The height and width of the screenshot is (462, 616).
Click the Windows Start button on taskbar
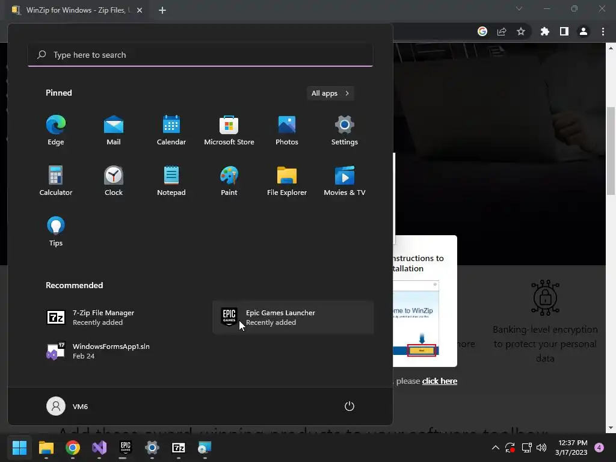(19, 448)
